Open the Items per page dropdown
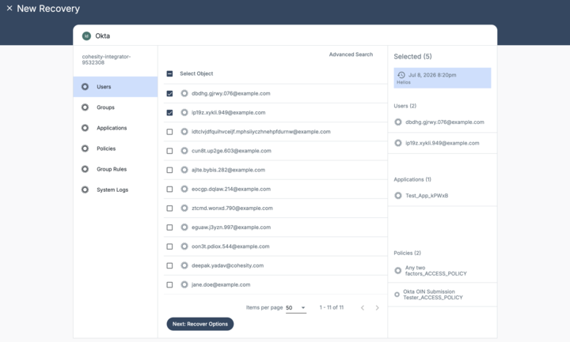 point(296,308)
